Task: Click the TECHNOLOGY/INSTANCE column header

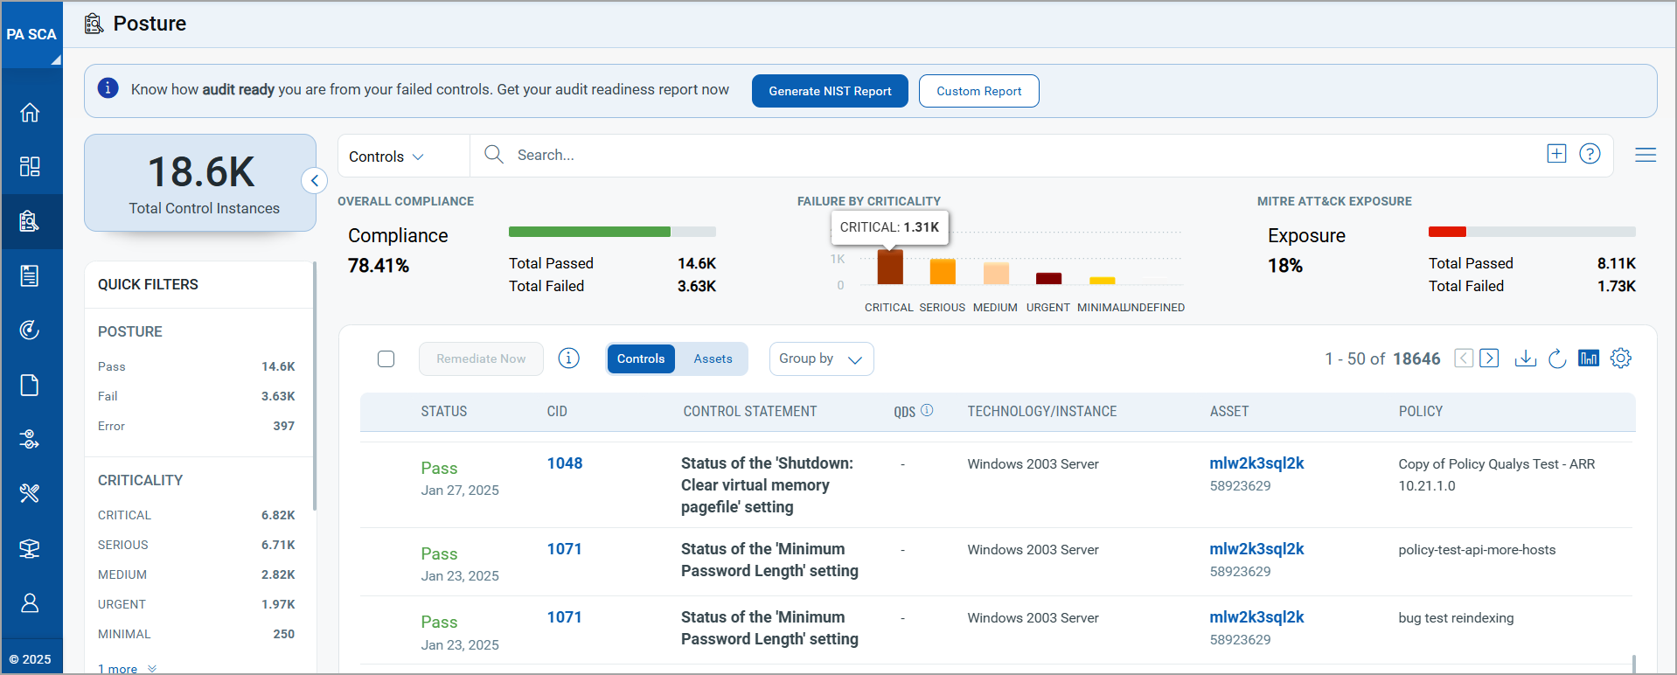Action: [1042, 411]
